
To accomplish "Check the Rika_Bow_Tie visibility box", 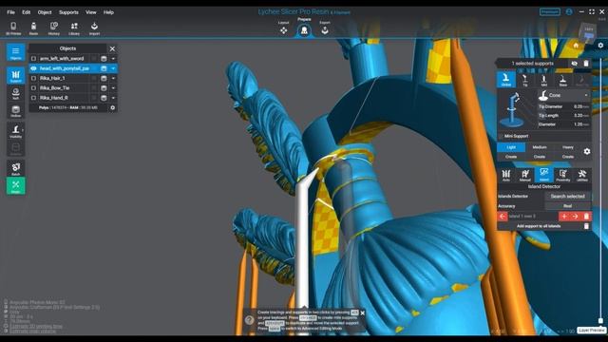I will pyautogui.click(x=33, y=88).
